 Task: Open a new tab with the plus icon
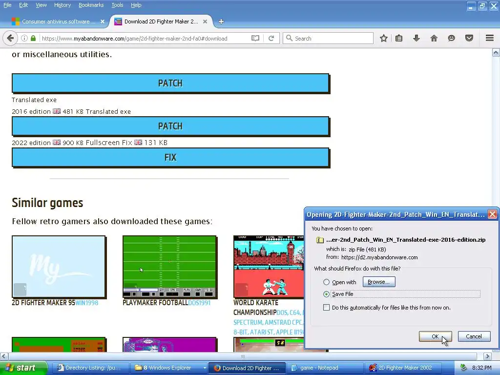pyautogui.click(x=221, y=21)
